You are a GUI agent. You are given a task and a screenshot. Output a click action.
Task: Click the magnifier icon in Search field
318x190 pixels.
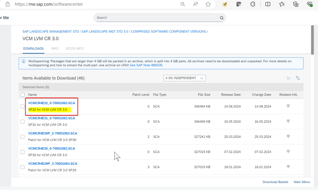[x=222, y=18]
